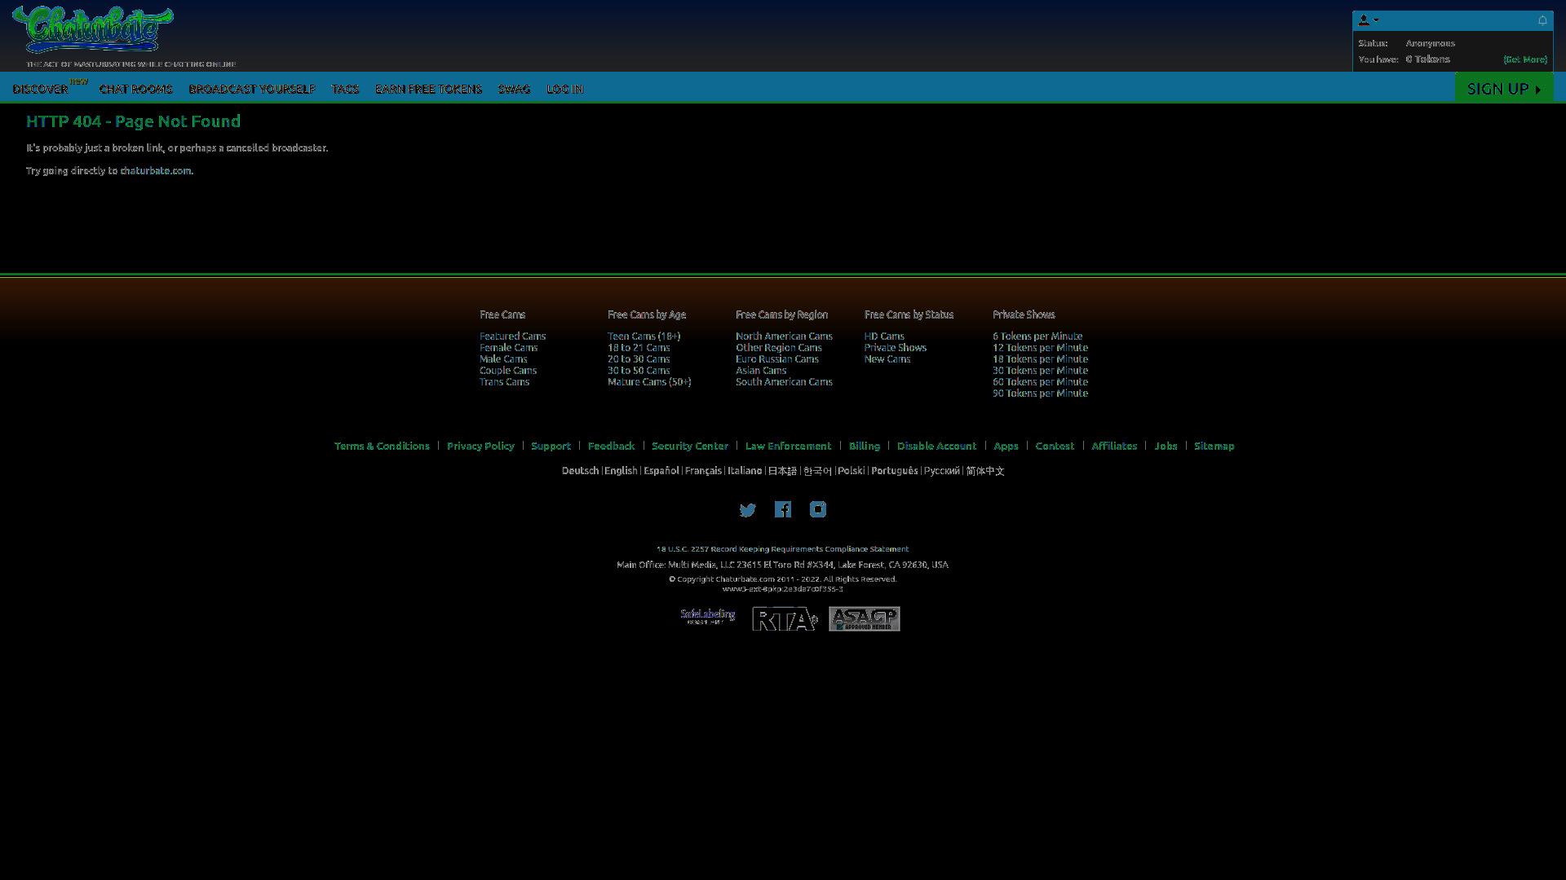
Task: Open South American Cams link
Action: click(x=784, y=381)
